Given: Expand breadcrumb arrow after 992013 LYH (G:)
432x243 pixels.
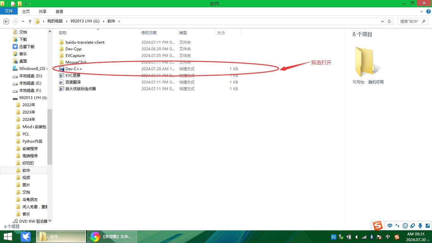Looking at the screenshot, I should click(104, 21).
